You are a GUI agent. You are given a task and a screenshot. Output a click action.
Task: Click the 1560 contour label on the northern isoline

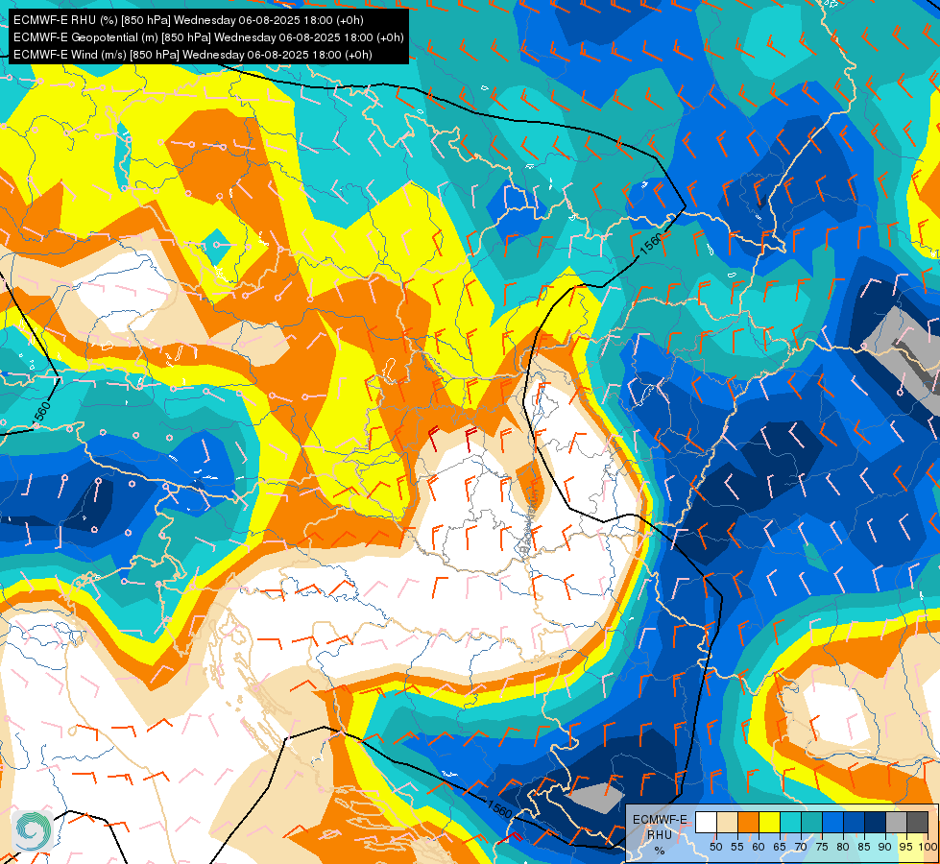tap(652, 245)
